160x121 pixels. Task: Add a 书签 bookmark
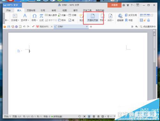coord(129,20)
